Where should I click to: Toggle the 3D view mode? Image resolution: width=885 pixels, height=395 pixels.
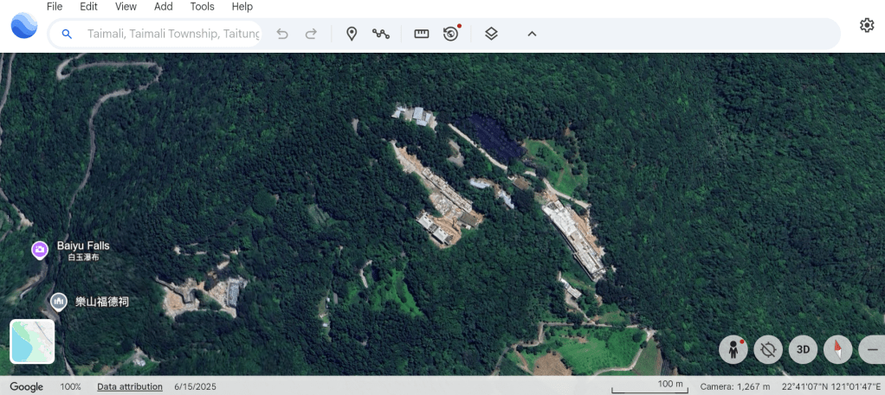coord(803,349)
